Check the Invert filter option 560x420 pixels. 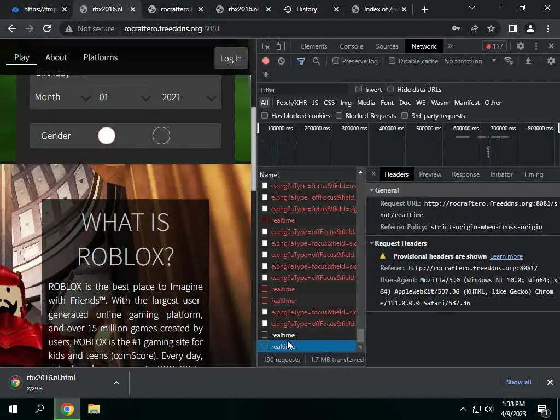tap(359, 89)
